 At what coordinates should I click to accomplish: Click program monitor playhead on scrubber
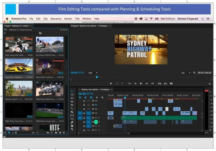pos(97,77)
